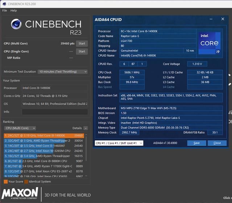This screenshot has width=232, height=203.
Task: Click the Identical System brown swatch
Action: [x=26, y=182]
